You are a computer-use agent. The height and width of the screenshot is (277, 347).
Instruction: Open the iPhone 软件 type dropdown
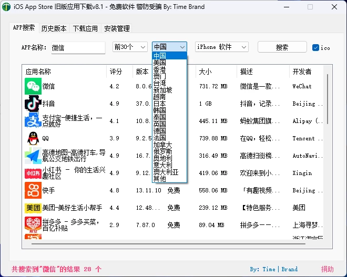tap(222, 47)
